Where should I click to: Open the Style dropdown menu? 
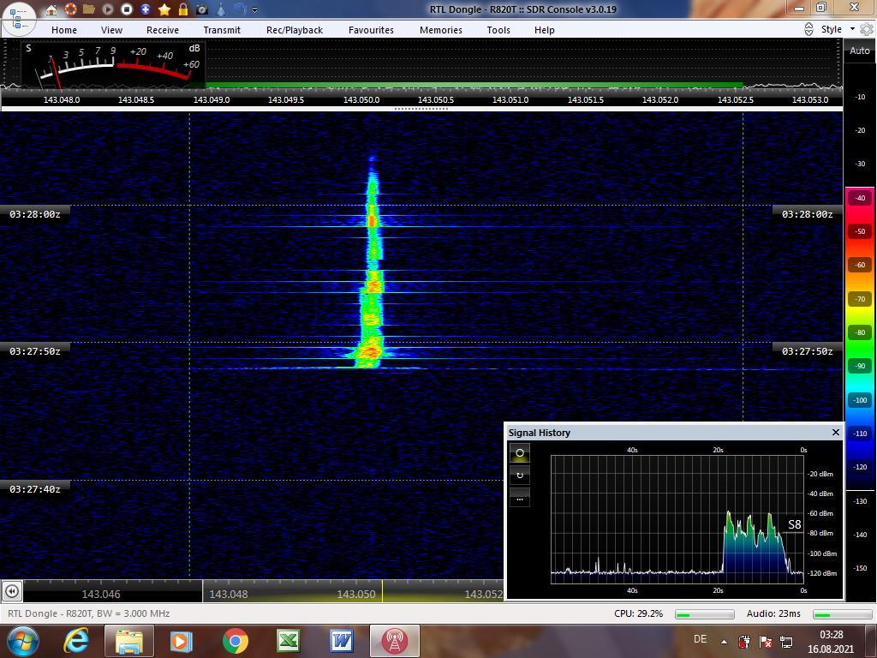(838, 29)
